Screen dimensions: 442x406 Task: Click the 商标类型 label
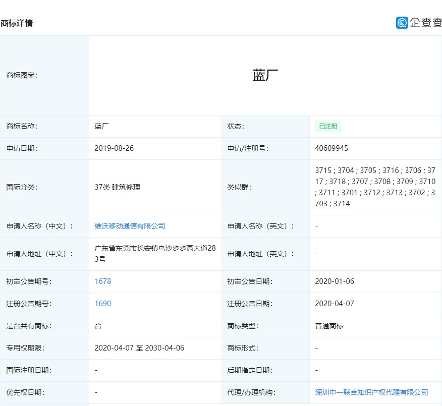[243, 326]
